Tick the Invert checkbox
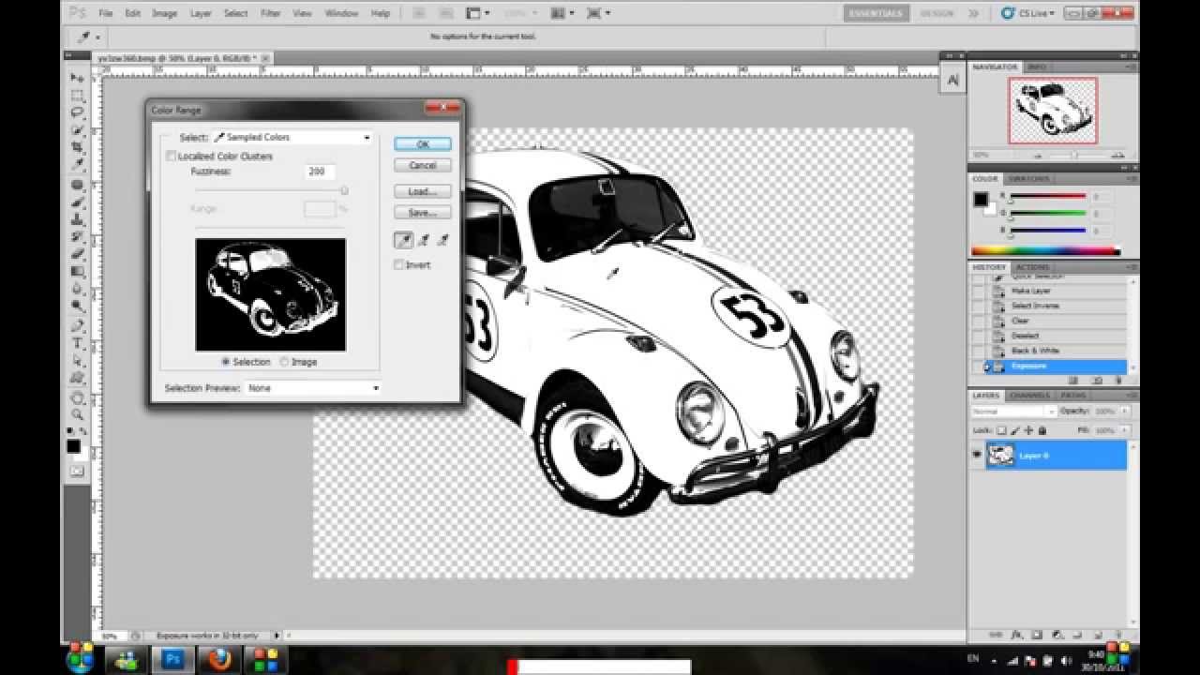The height and width of the screenshot is (675, 1200). [399, 265]
